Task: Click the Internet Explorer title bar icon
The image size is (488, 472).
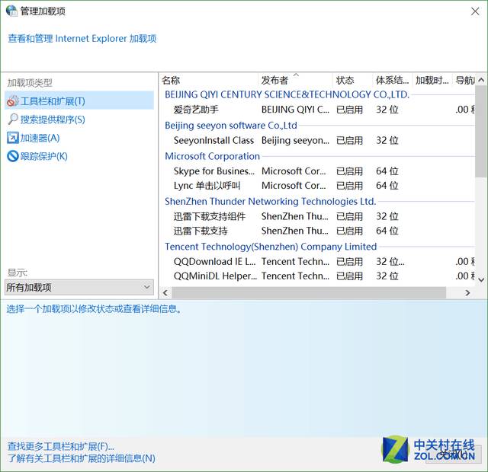Action: click(x=12, y=11)
